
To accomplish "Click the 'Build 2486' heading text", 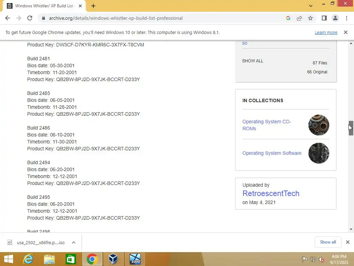I will tap(39, 128).
